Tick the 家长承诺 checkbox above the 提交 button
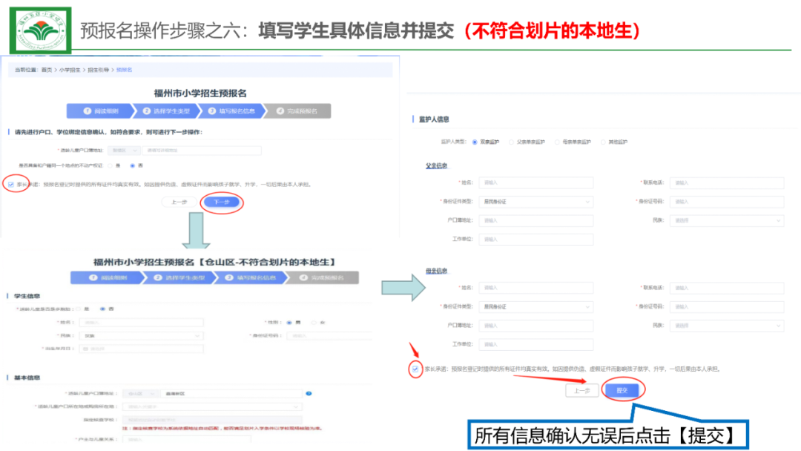This screenshot has height=451, width=801. pyautogui.click(x=415, y=368)
